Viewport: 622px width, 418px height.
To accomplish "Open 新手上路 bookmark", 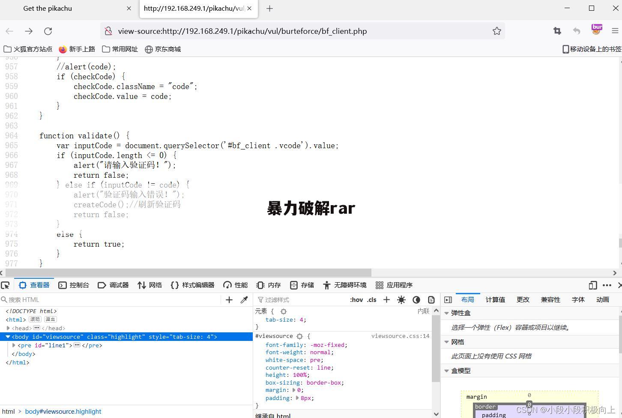I will pyautogui.click(x=77, y=49).
